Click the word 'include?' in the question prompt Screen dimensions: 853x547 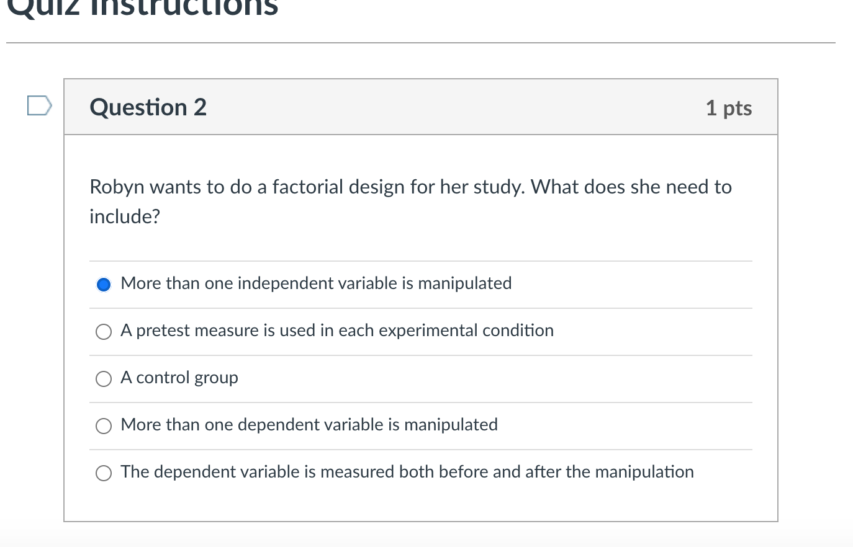[x=125, y=216]
